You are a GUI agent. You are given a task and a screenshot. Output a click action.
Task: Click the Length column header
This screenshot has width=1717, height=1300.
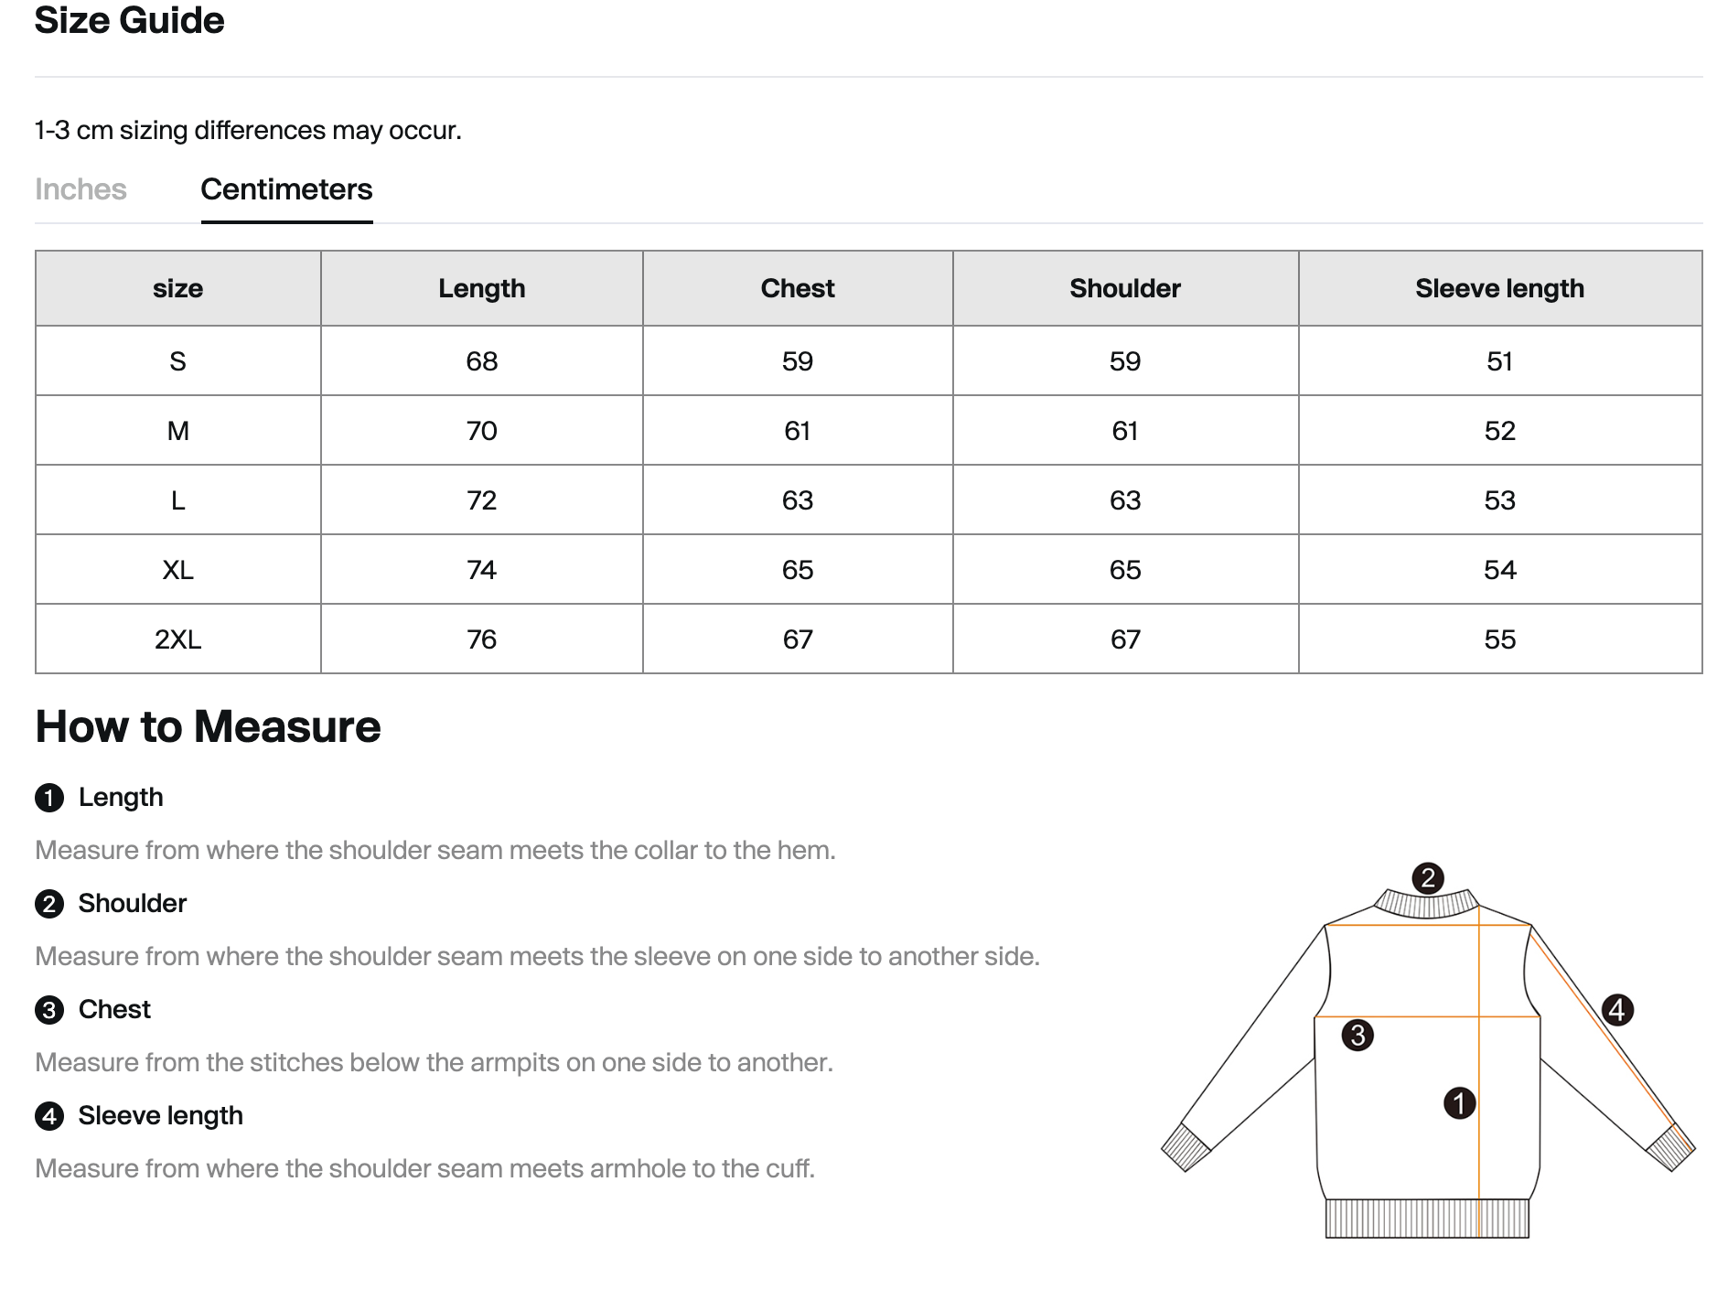pyautogui.click(x=482, y=288)
